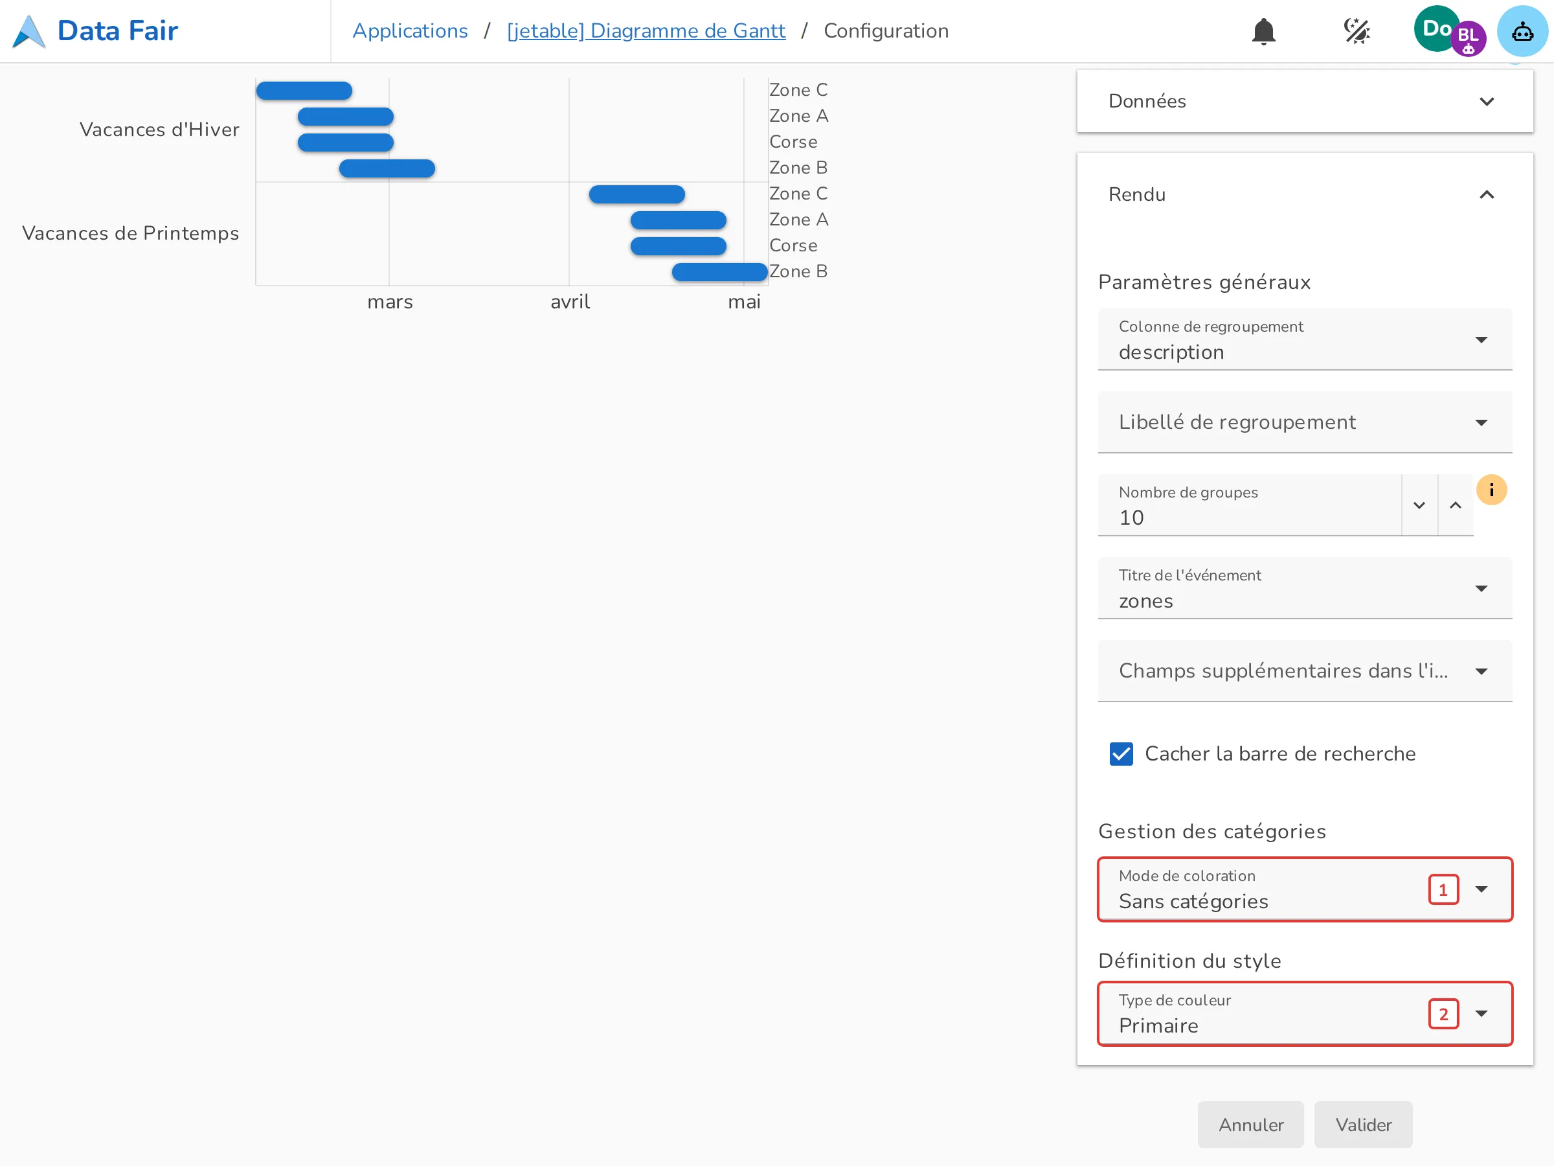Click the Zone B bar in Vacances de Printemps

720,272
